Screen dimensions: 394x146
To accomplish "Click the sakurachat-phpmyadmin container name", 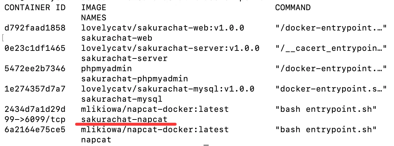I will (134, 78).
